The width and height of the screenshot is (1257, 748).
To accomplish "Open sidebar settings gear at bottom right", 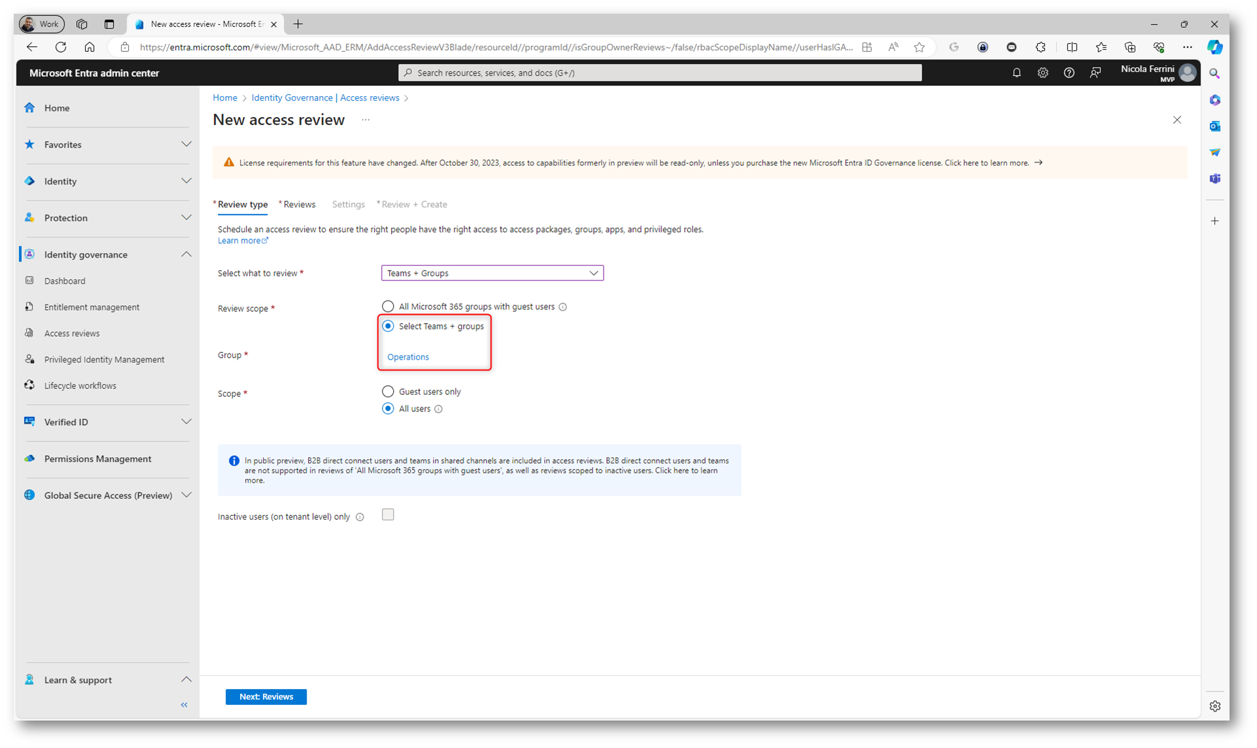I will 1214,706.
